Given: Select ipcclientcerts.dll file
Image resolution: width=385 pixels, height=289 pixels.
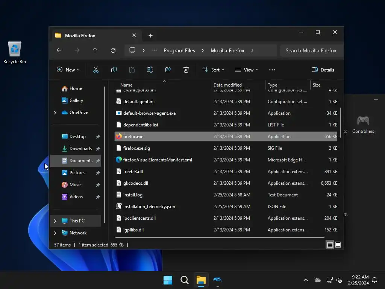Looking at the screenshot, I should pos(226,218).
